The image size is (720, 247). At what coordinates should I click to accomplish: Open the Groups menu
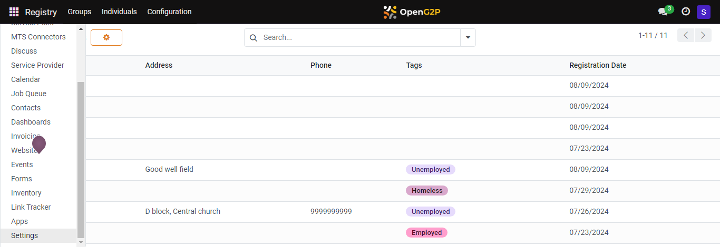pos(79,12)
